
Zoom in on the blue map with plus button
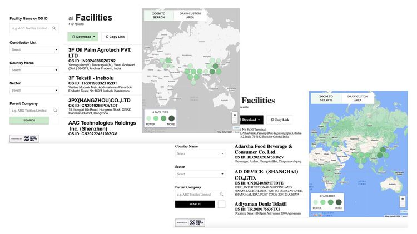403,199
